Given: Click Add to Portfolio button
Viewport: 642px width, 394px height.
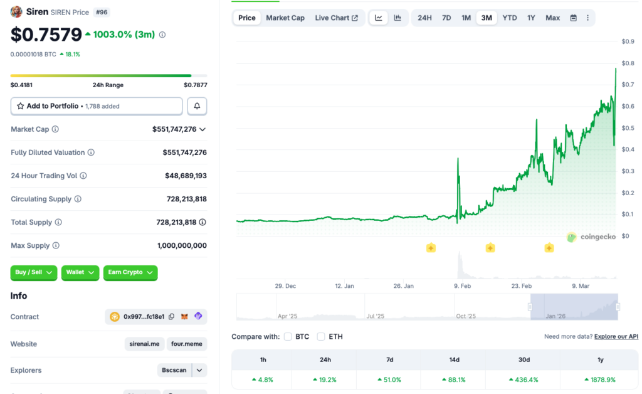Looking at the screenshot, I should (97, 107).
